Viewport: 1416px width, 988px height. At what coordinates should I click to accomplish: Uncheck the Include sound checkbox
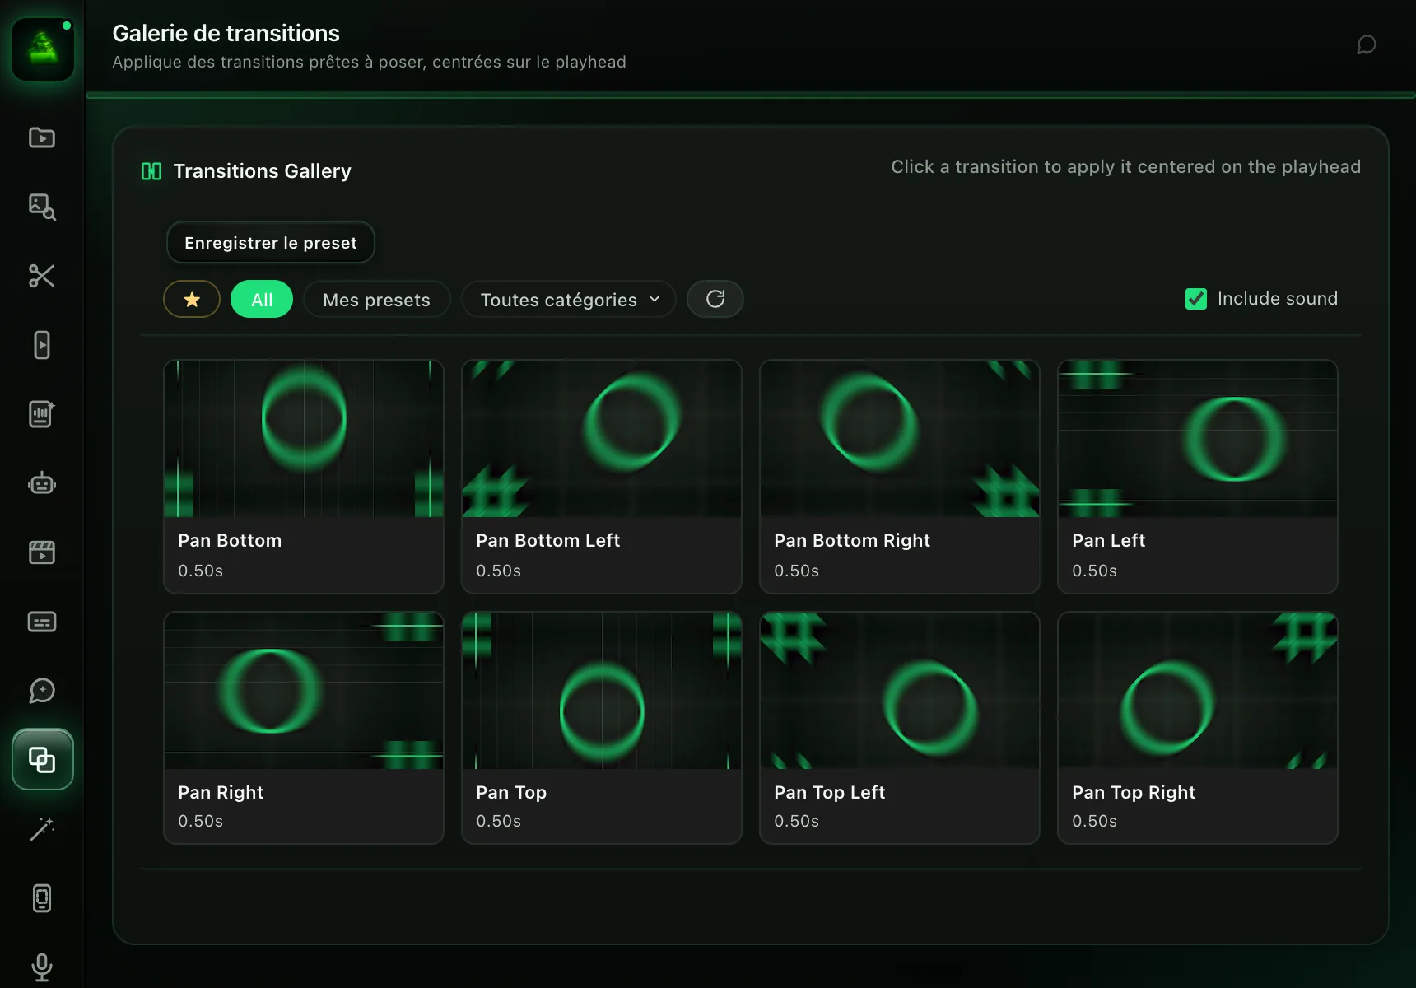pos(1196,299)
